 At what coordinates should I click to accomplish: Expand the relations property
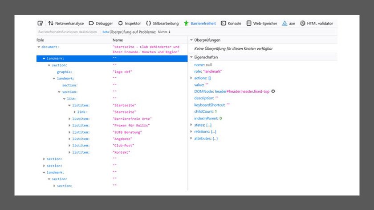tap(191, 131)
